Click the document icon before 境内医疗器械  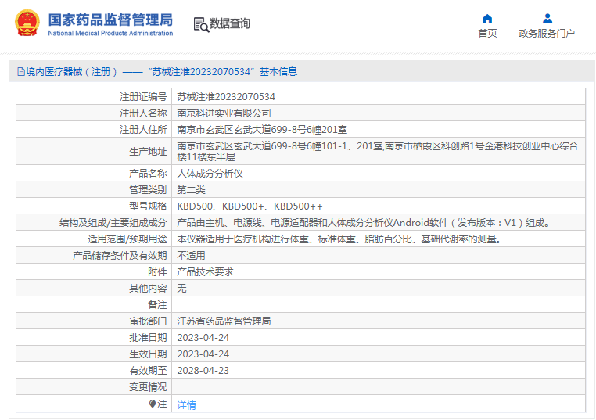(21, 71)
